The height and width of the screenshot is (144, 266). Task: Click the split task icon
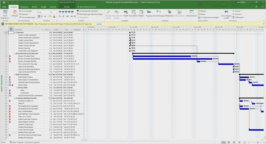coord(67,16)
